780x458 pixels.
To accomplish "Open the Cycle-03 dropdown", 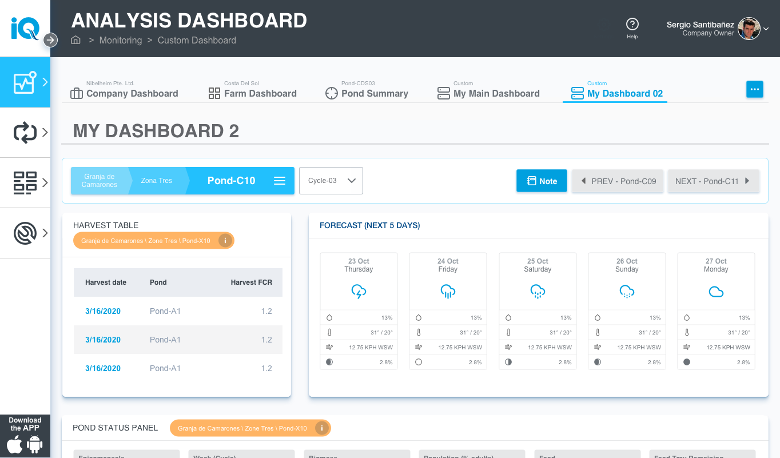I will pos(331,181).
